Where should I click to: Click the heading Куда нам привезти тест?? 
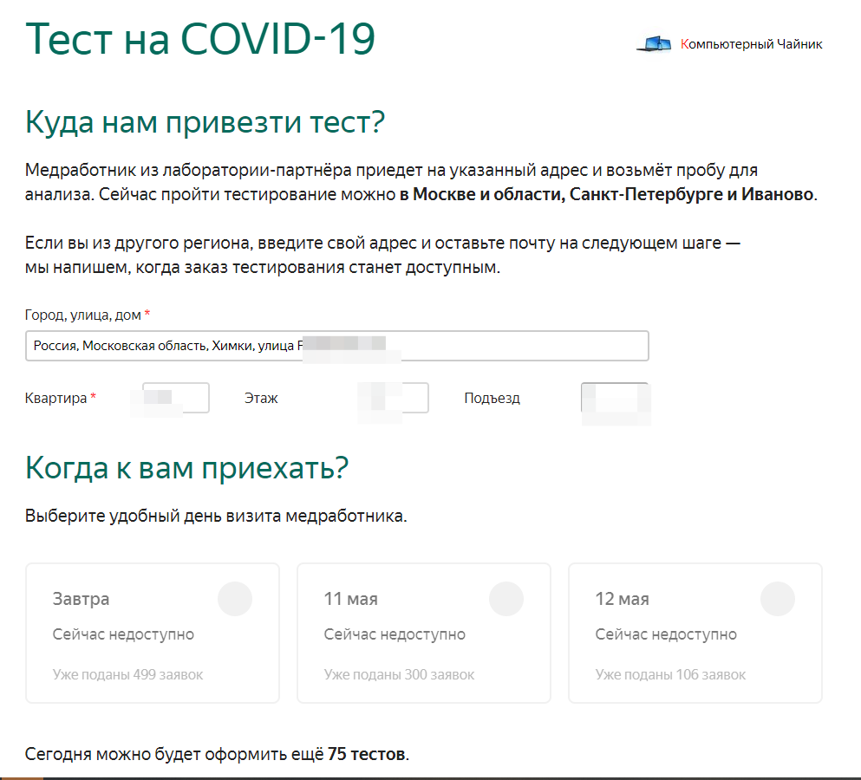point(204,120)
